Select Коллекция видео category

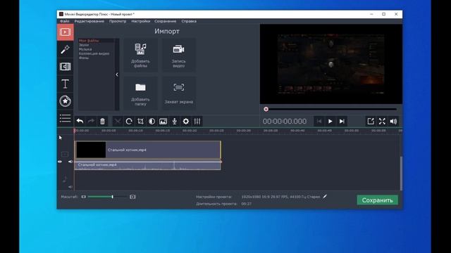click(x=94, y=53)
